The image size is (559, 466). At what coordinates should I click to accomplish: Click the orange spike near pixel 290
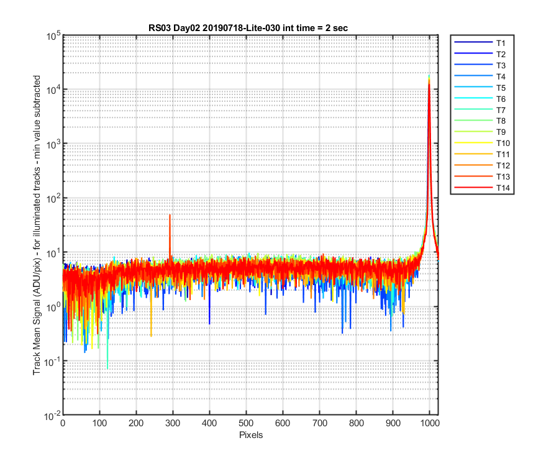click(x=170, y=234)
